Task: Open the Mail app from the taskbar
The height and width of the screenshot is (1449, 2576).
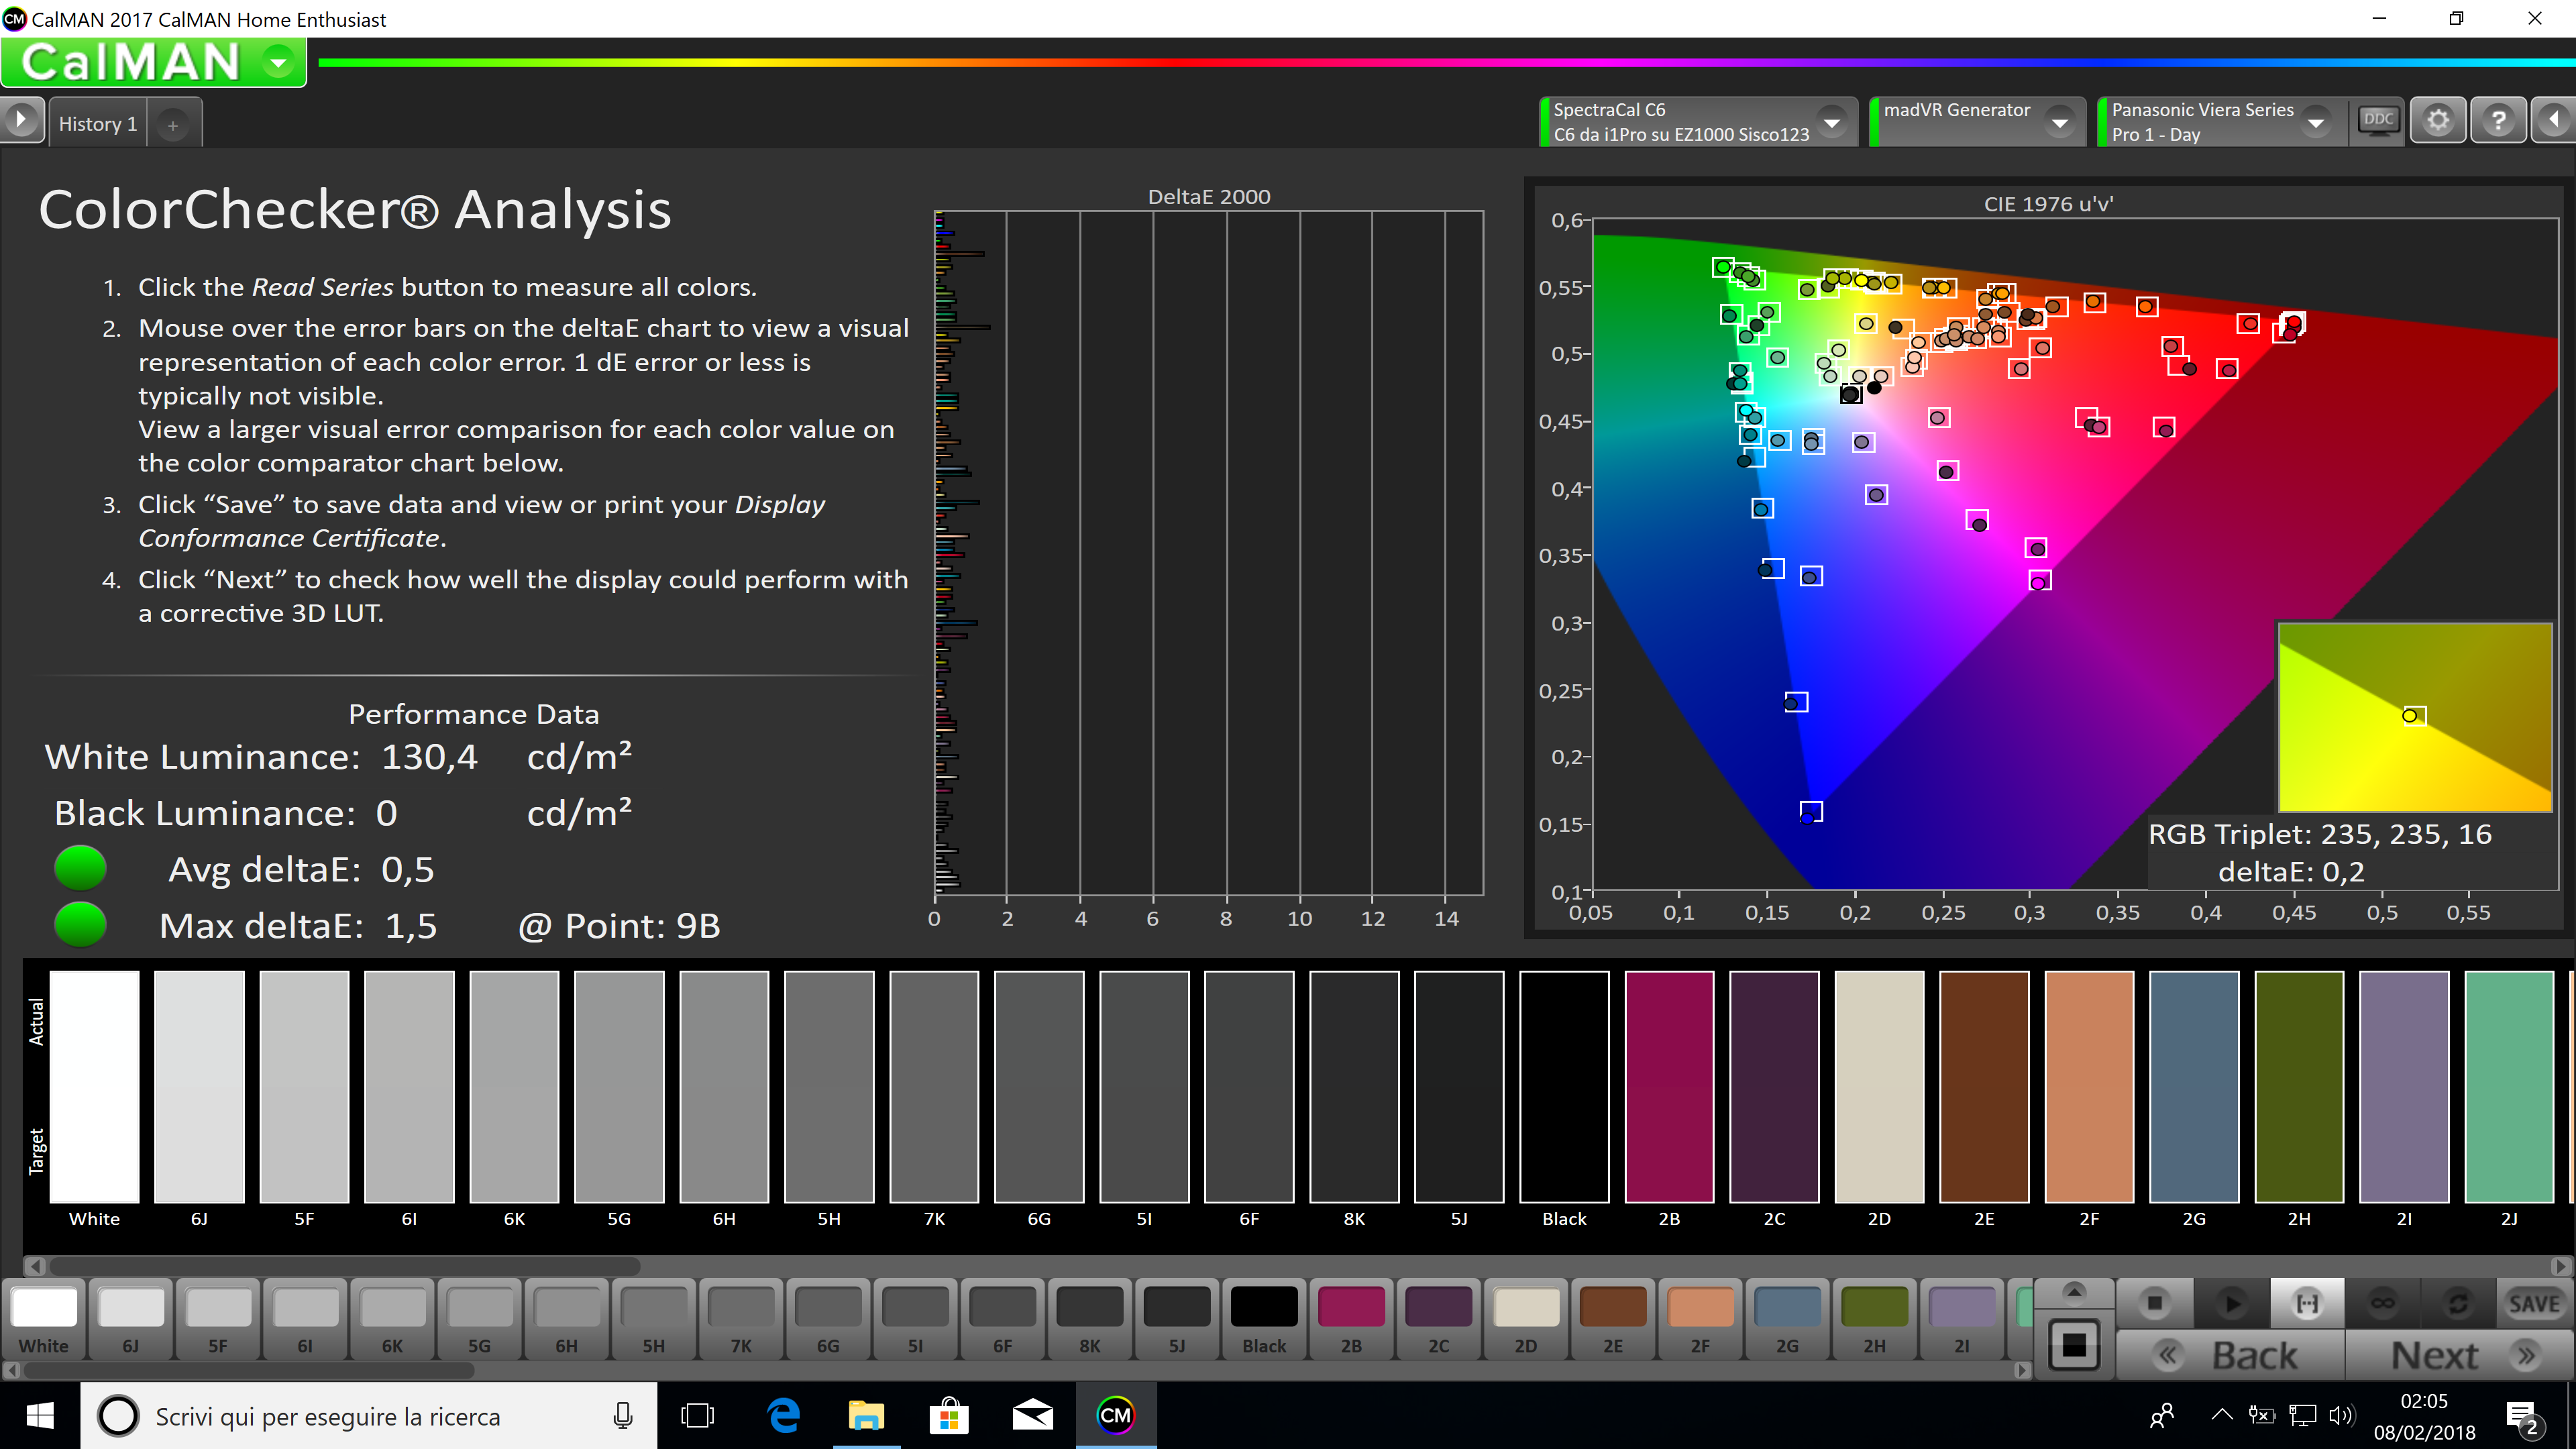Action: (1032, 1415)
